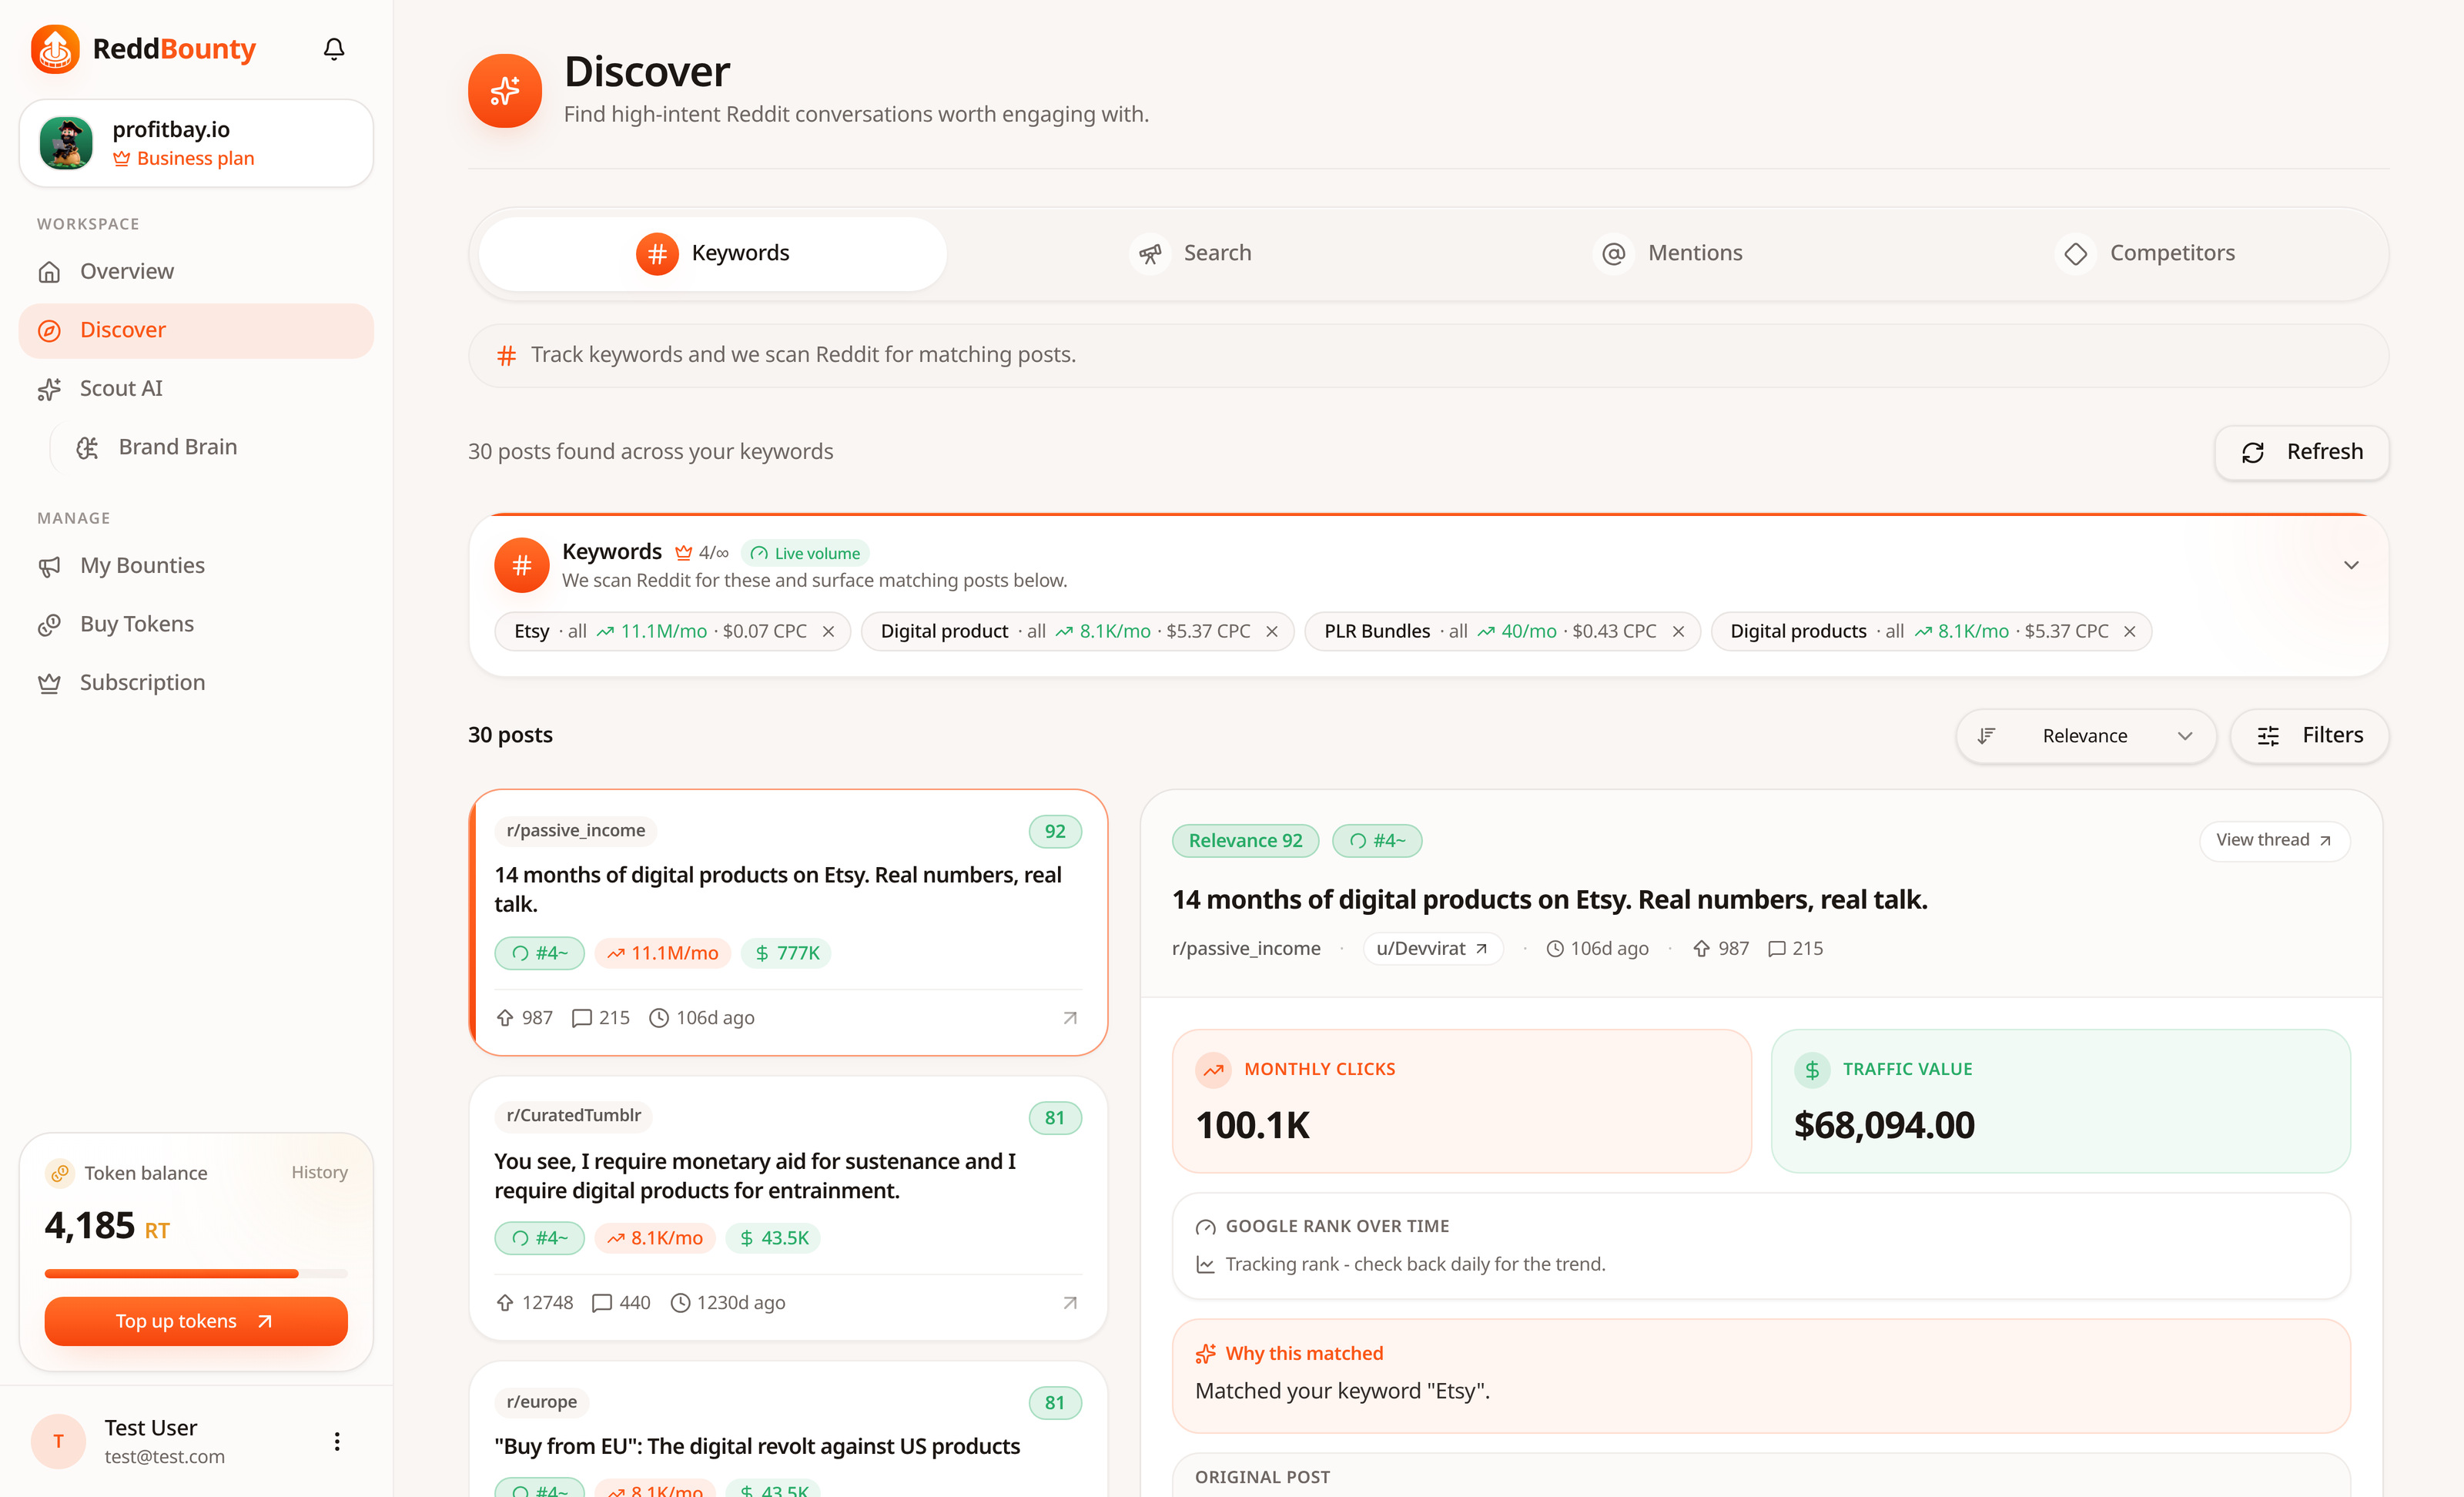Screen dimensions: 2464x1497
Task: Click the Relevance 92 badge in detail panel
Action: point(1245,841)
